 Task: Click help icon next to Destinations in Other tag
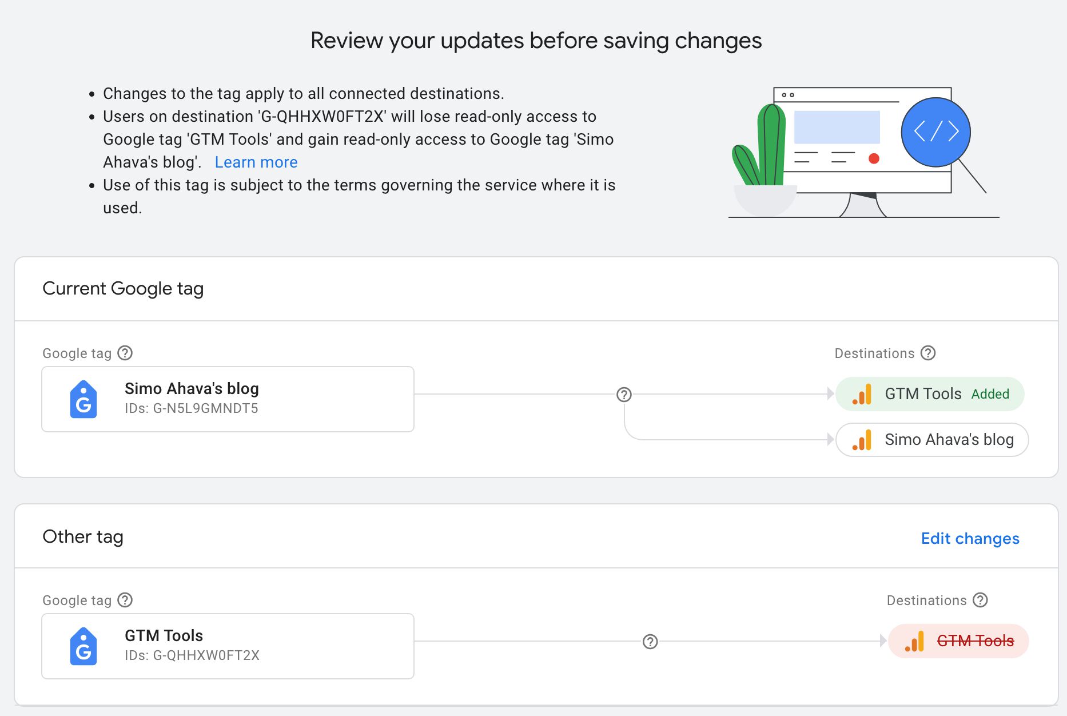tap(980, 600)
